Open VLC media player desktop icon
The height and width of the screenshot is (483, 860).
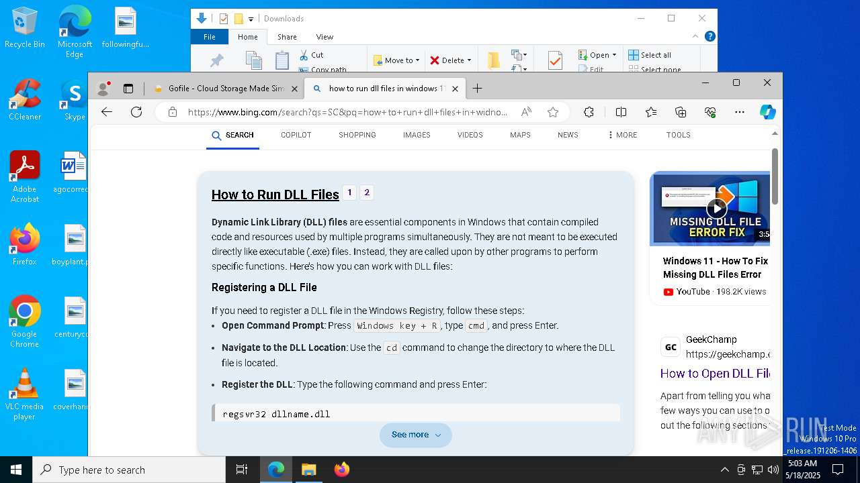(25, 394)
